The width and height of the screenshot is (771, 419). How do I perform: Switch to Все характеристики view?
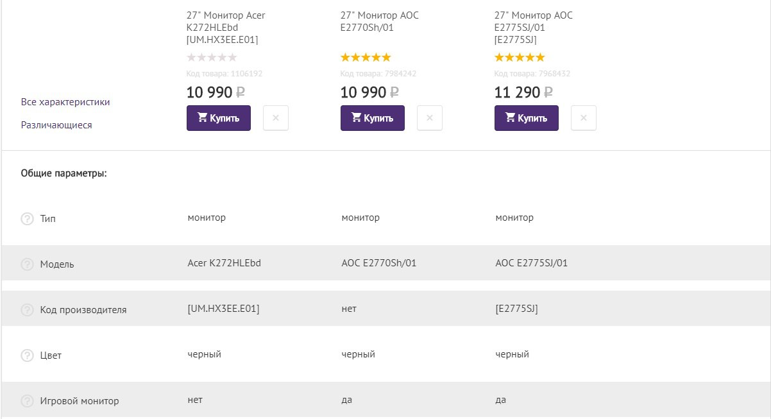pos(65,102)
